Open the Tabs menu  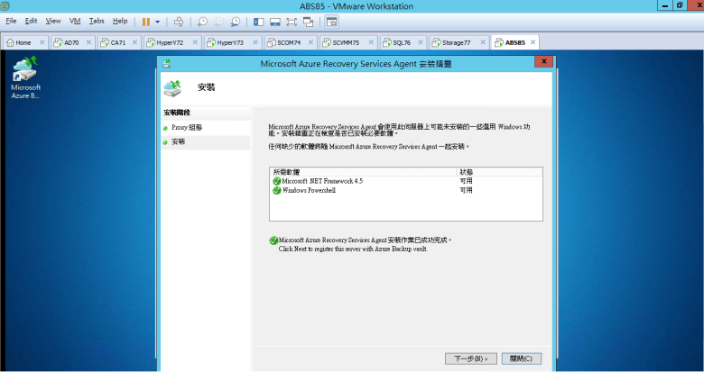(x=97, y=21)
